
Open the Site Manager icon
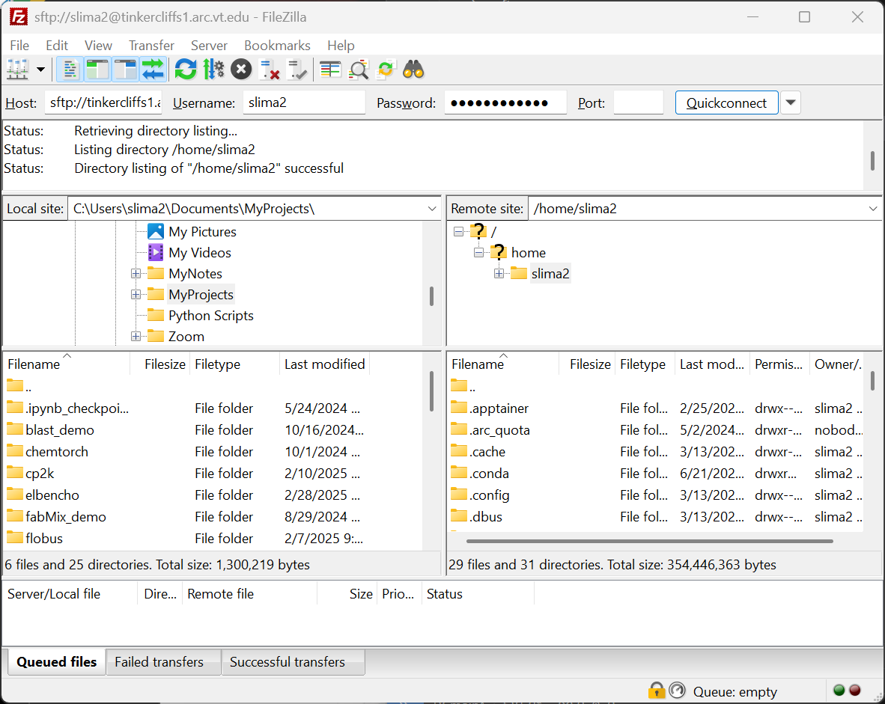tap(17, 70)
